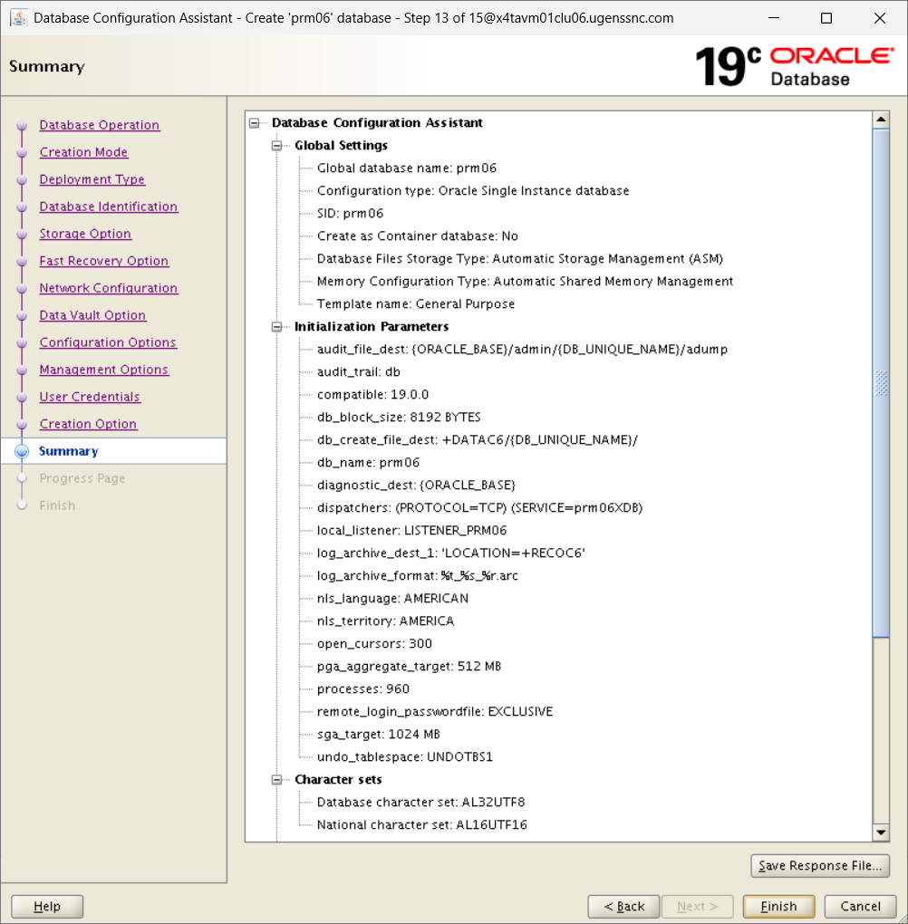Navigate to the Storage Option step
The height and width of the screenshot is (924, 908).
tap(85, 234)
